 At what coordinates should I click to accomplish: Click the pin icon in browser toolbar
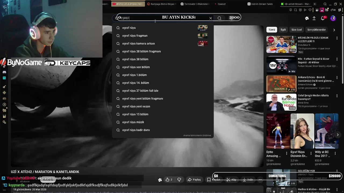click(291, 10)
